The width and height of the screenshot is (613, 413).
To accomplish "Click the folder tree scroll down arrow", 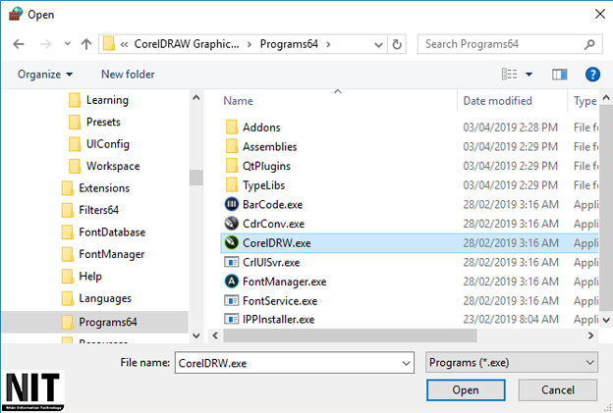I will pyautogui.click(x=196, y=336).
